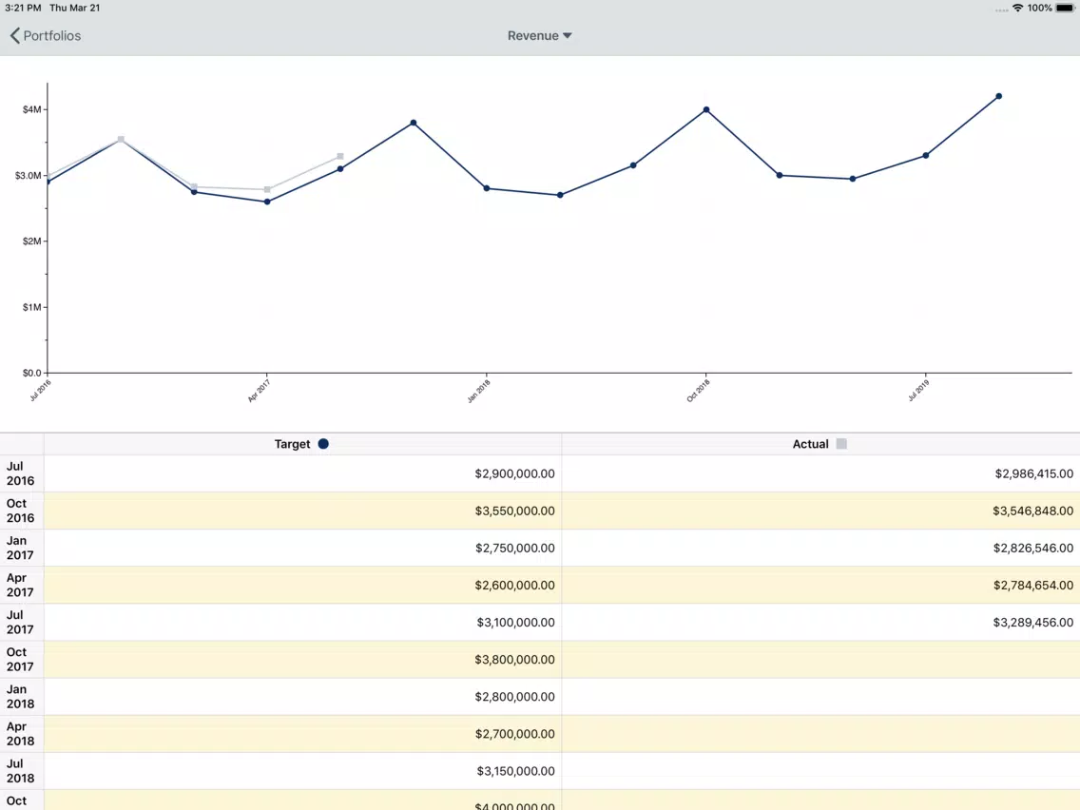Image resolution: width=1080 pixels, height=810 pixels.
Task: Click target value $3,100,000.00
Action: [515, 623]
